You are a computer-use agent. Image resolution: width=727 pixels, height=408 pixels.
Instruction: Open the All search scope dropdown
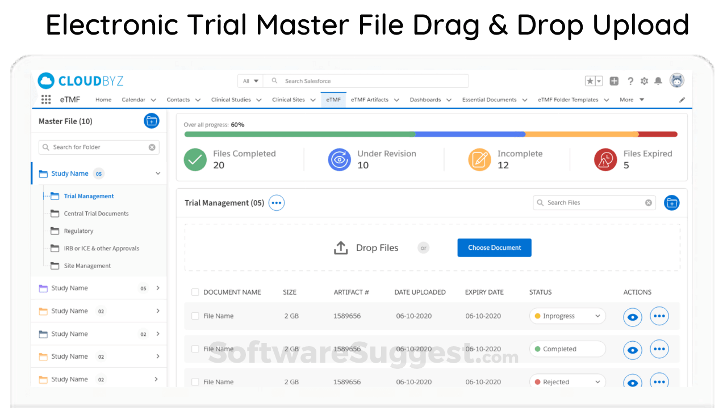250,80
